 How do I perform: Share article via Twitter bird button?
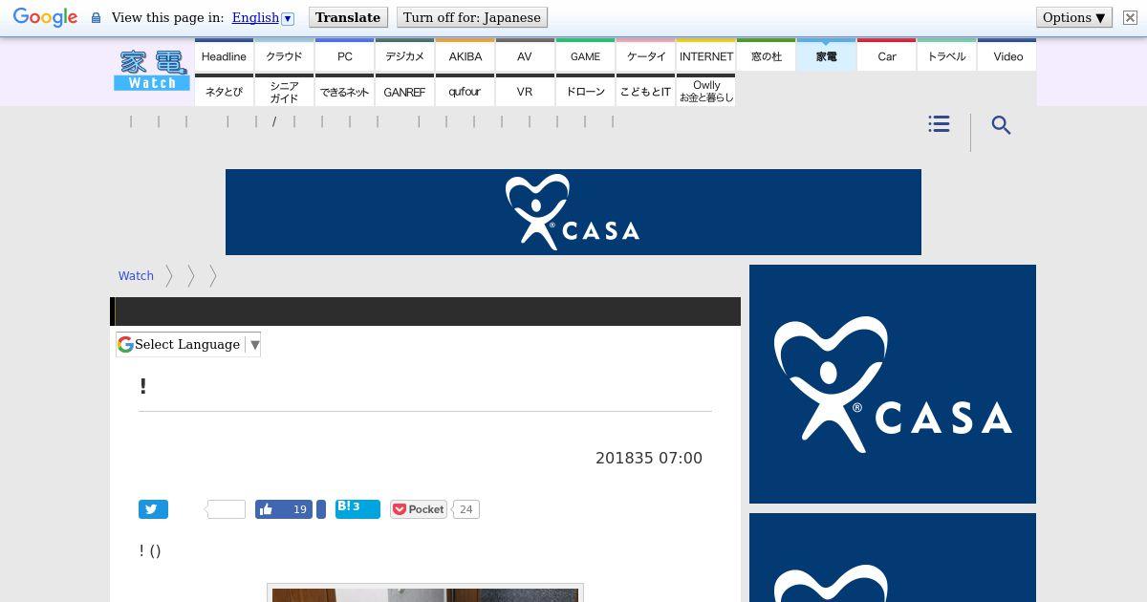(153, 509)
